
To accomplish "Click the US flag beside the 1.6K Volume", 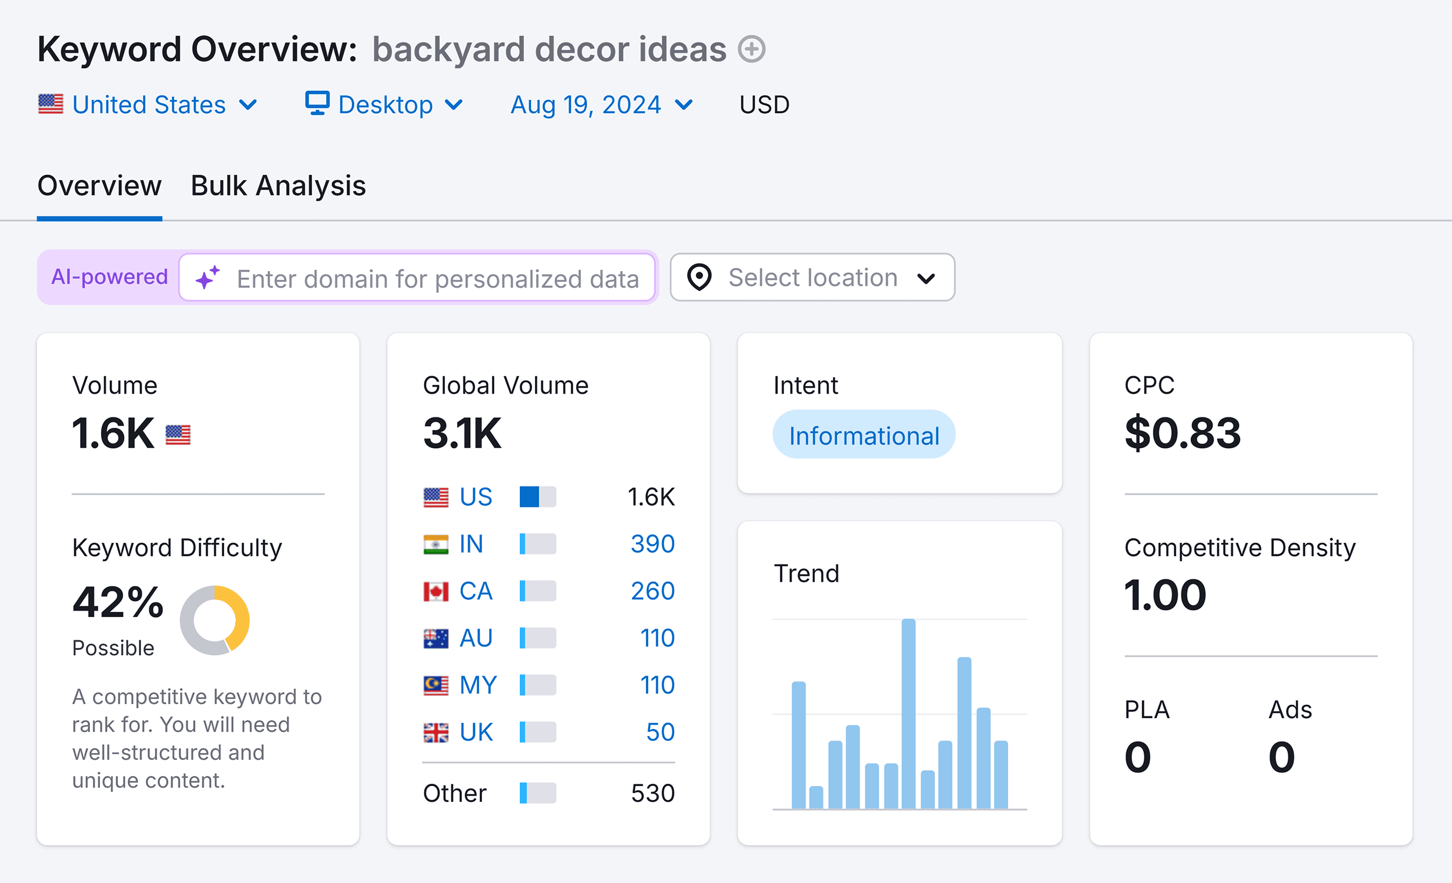I will click(x=178, y=434).
